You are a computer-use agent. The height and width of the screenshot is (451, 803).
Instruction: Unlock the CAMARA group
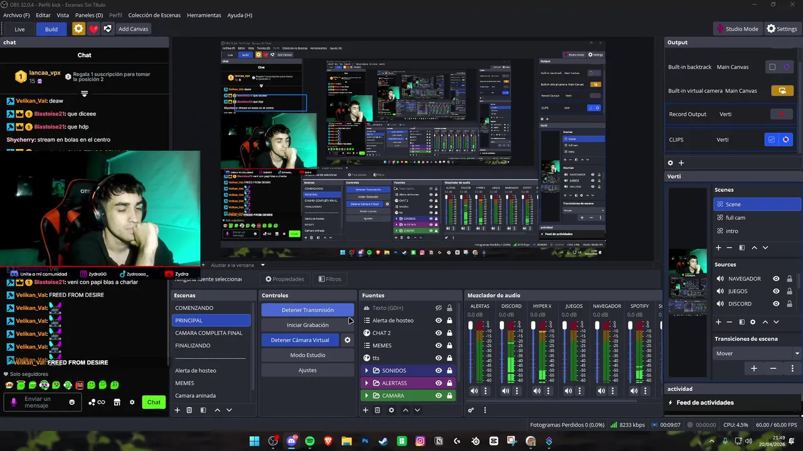(x=449, y=396)
